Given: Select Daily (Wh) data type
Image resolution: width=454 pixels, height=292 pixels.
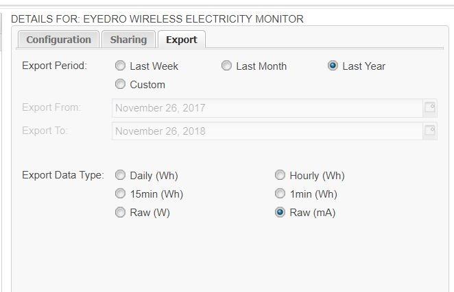Looking at the screenshot, I should tap(121, 176).
